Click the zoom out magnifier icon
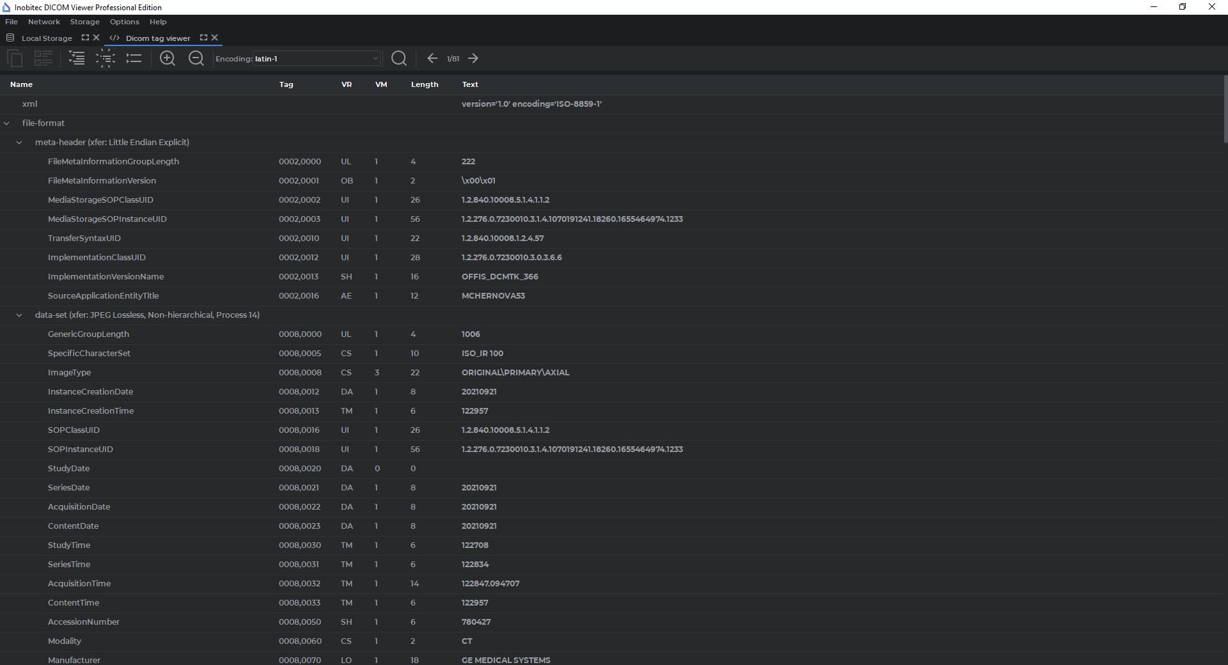The width and height of the screenshot is (1228, 665). (196, 58)
